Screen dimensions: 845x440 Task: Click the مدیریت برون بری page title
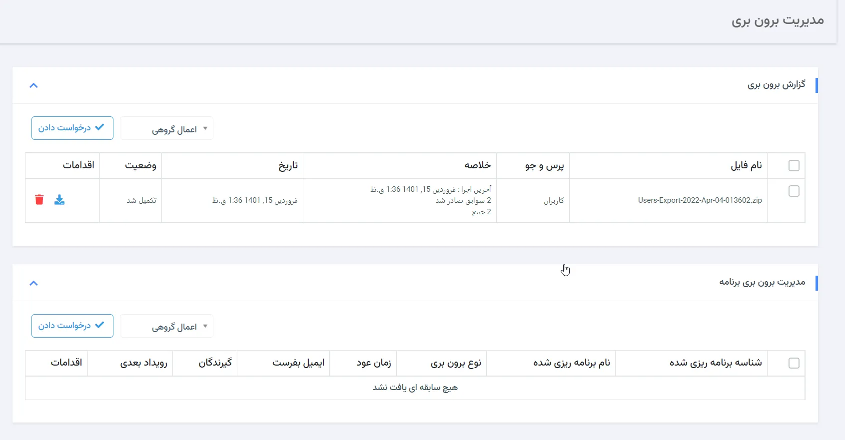click(778, 21)
